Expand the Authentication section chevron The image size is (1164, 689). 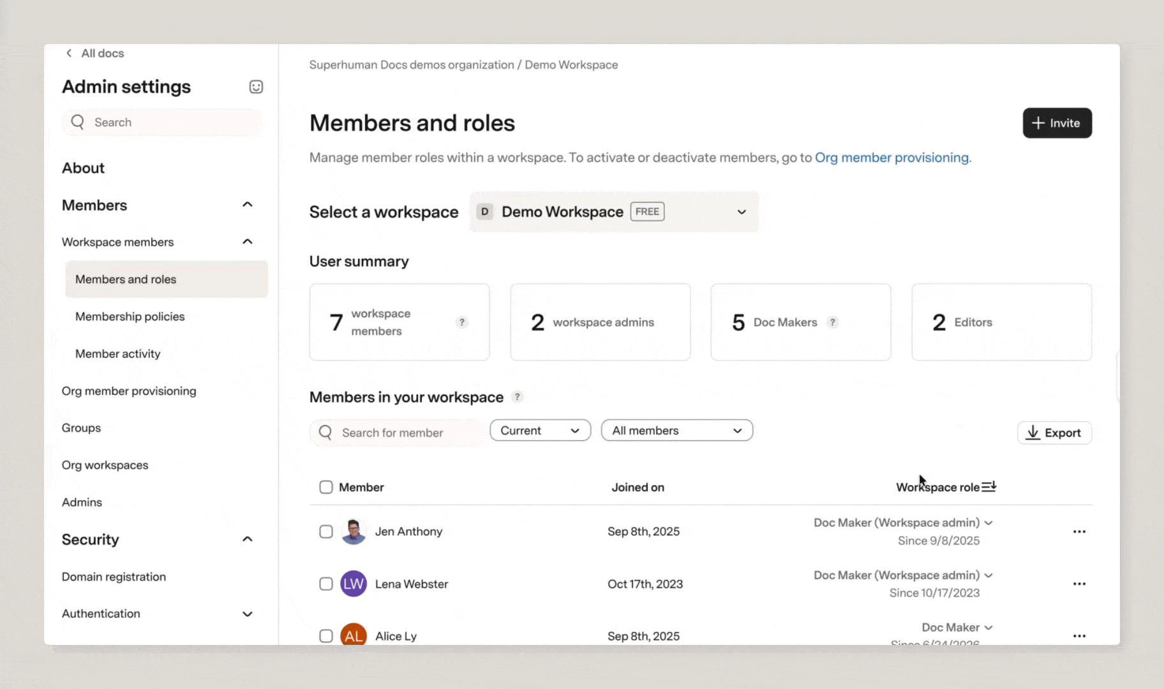point(248,614)
